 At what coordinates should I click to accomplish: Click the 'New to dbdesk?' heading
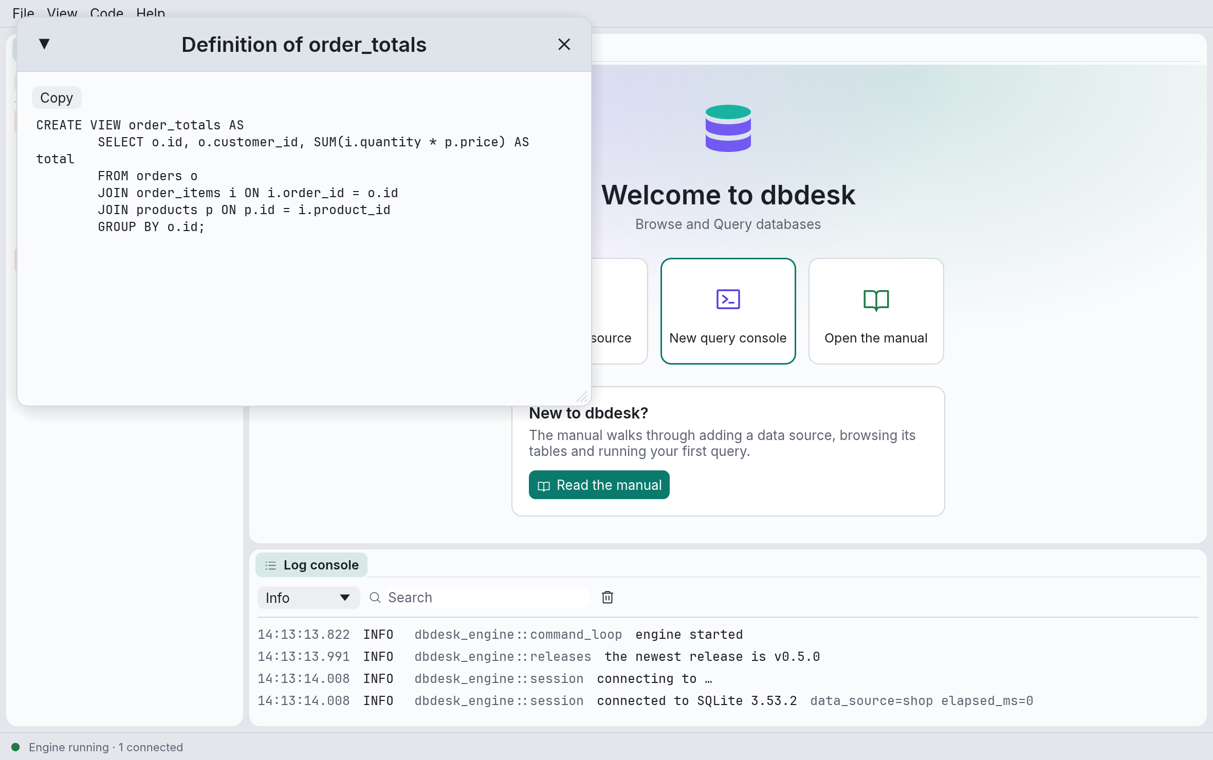588,413
